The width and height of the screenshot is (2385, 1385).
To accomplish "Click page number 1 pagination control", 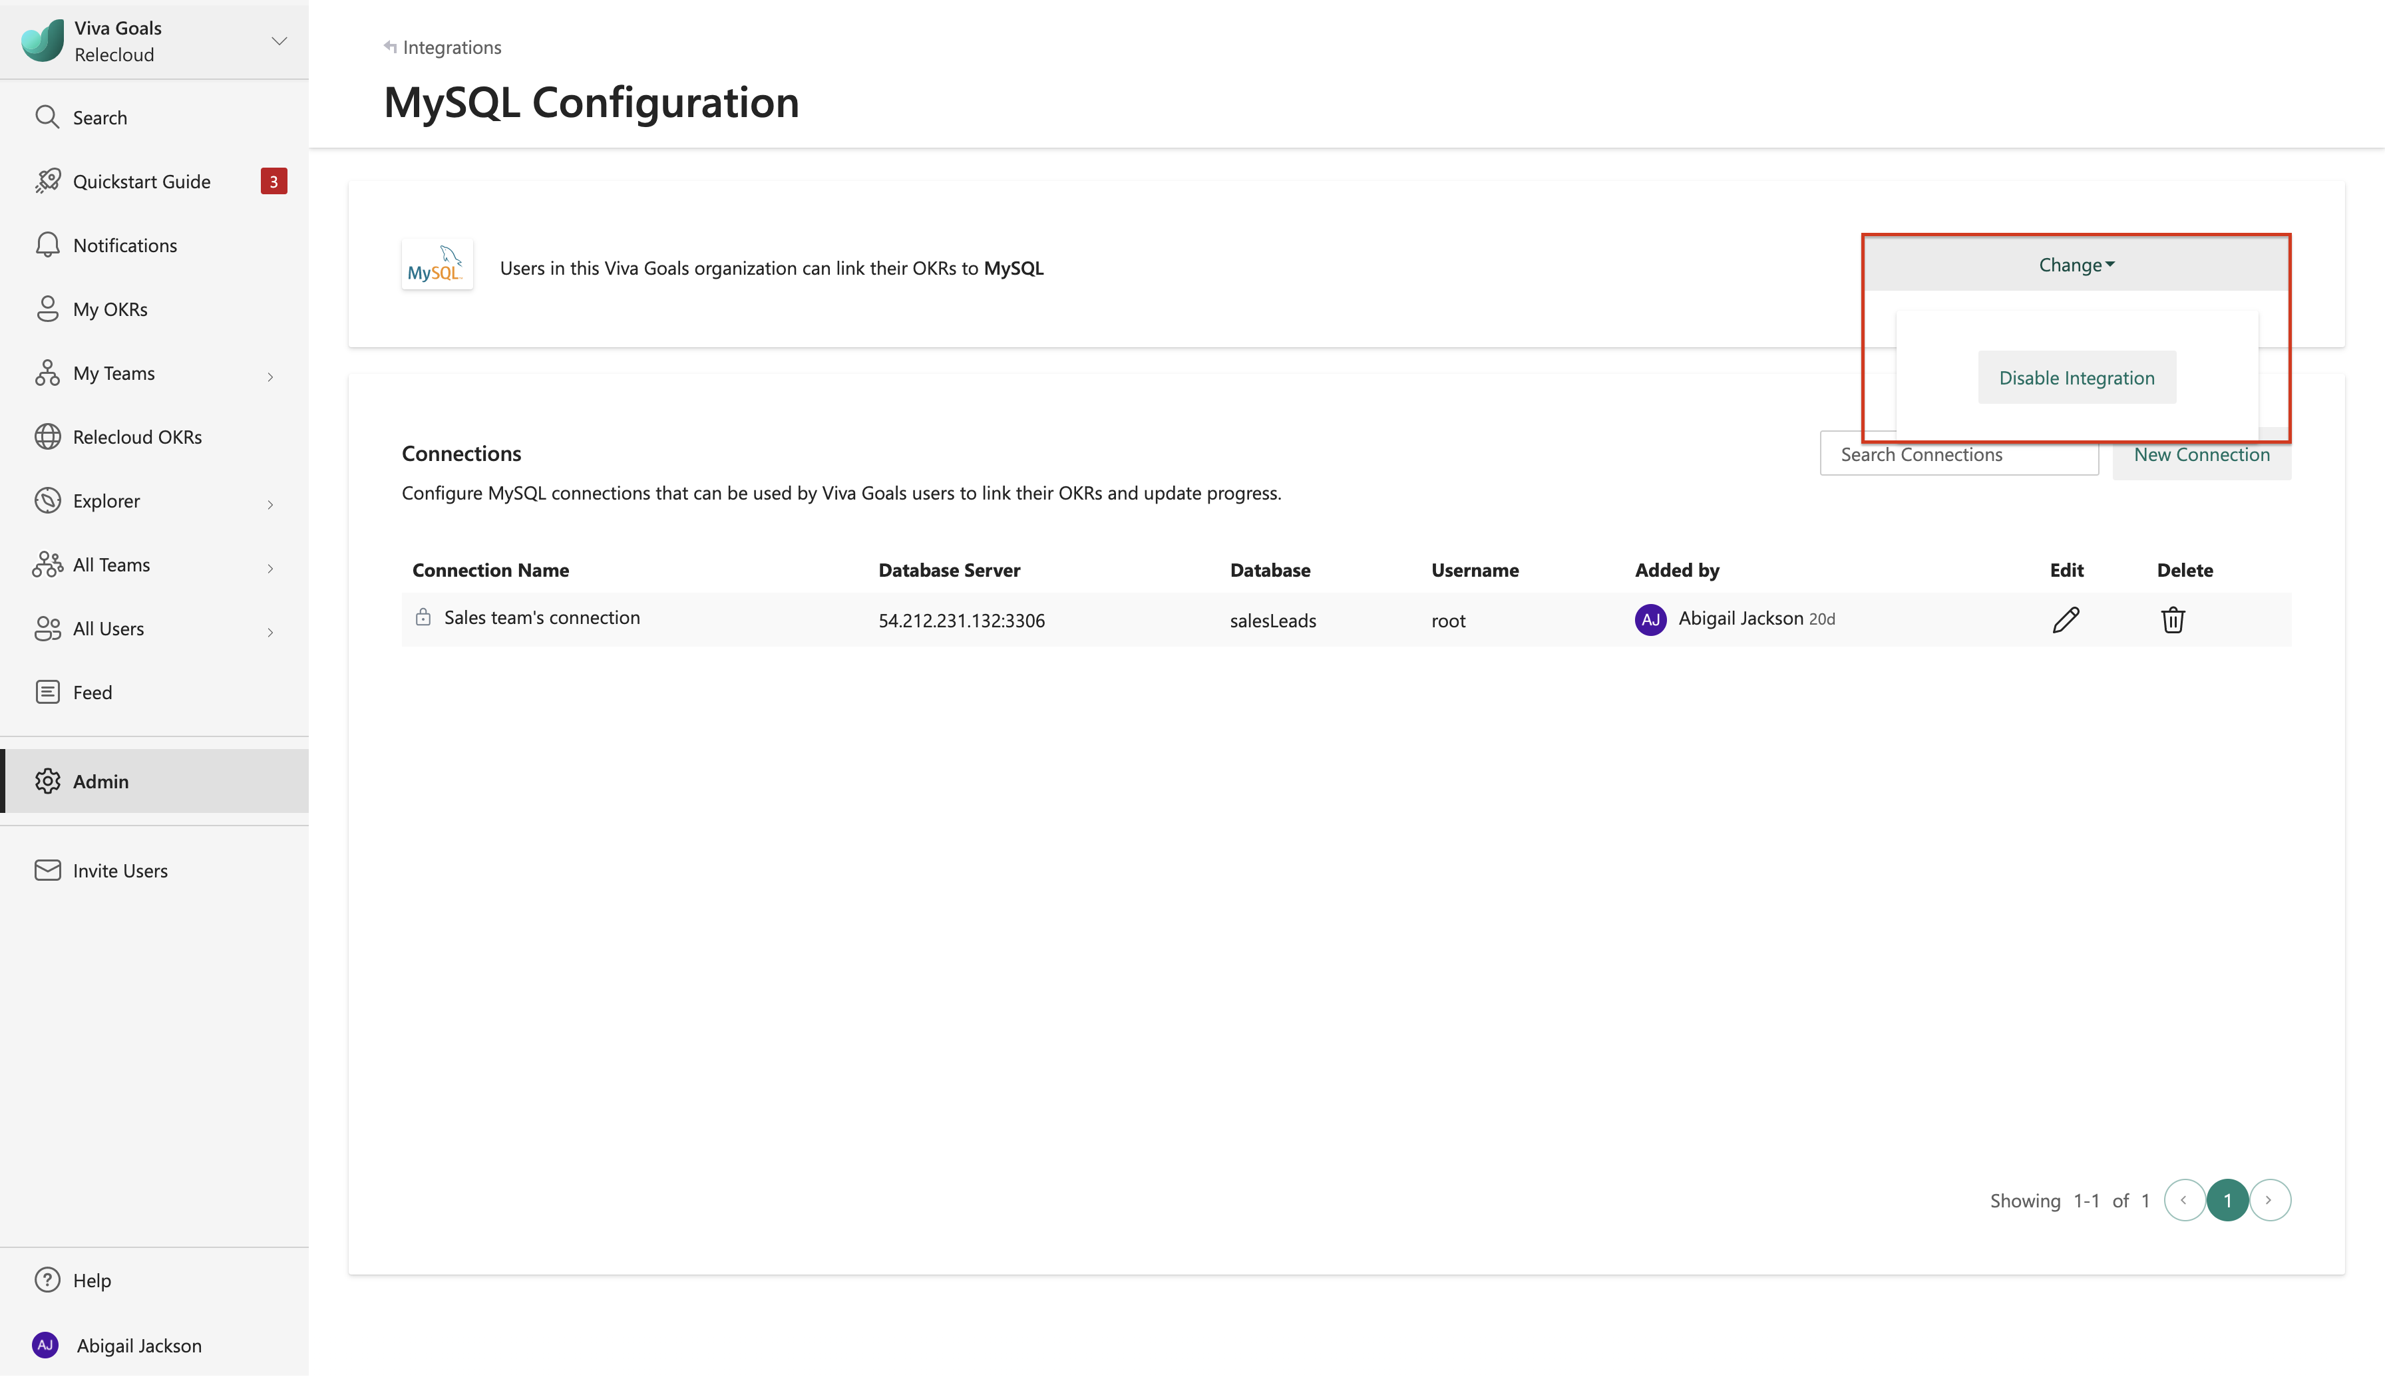I will (x=2227, y=1200).
